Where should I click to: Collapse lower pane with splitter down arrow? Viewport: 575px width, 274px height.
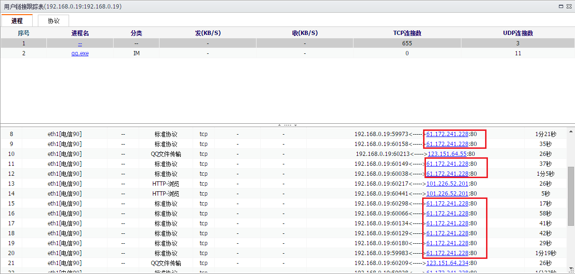(296, 125)
